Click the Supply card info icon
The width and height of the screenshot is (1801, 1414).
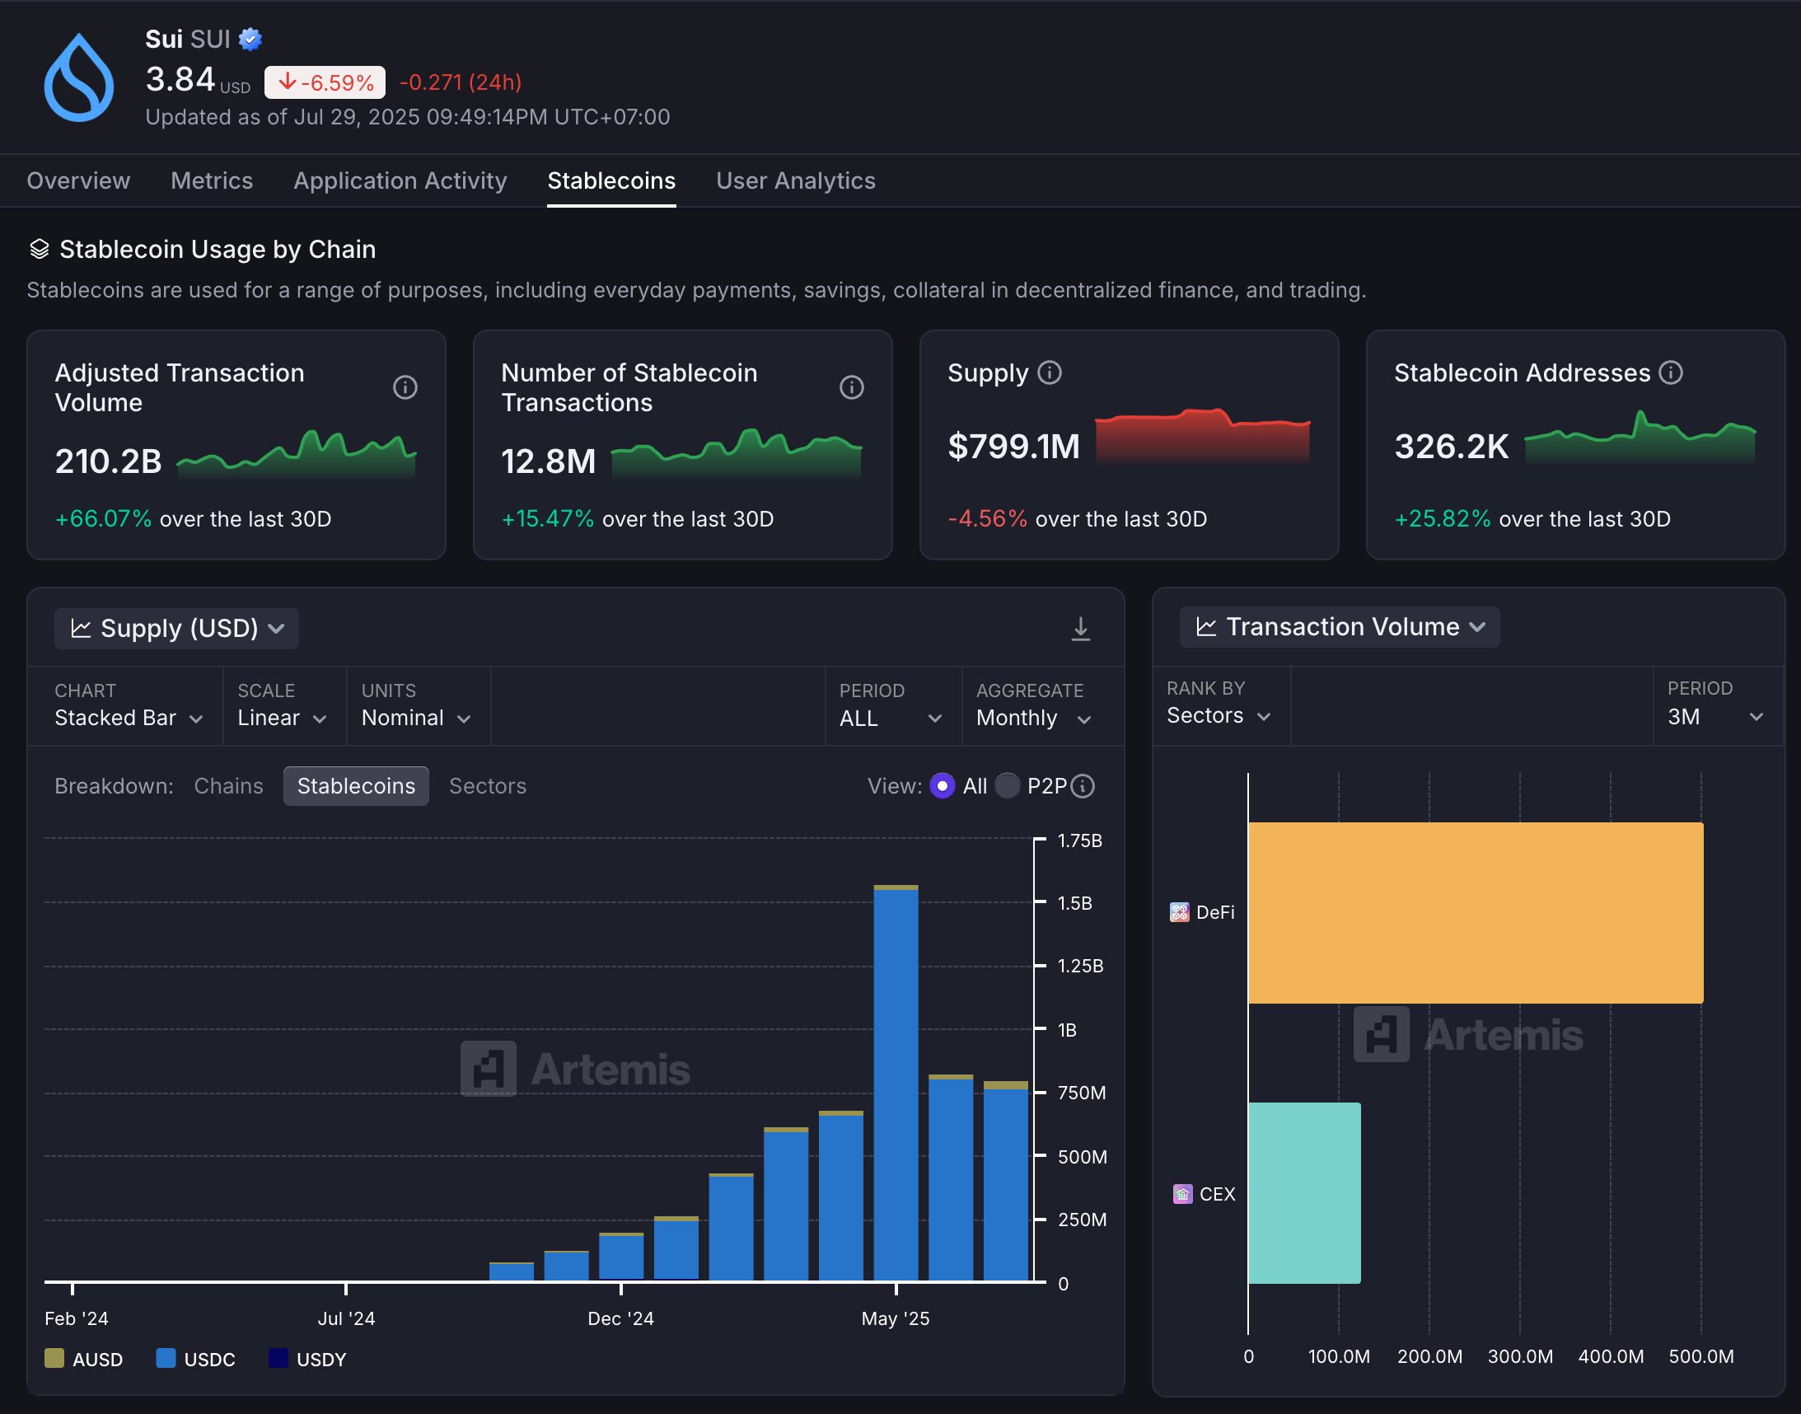1048,372
